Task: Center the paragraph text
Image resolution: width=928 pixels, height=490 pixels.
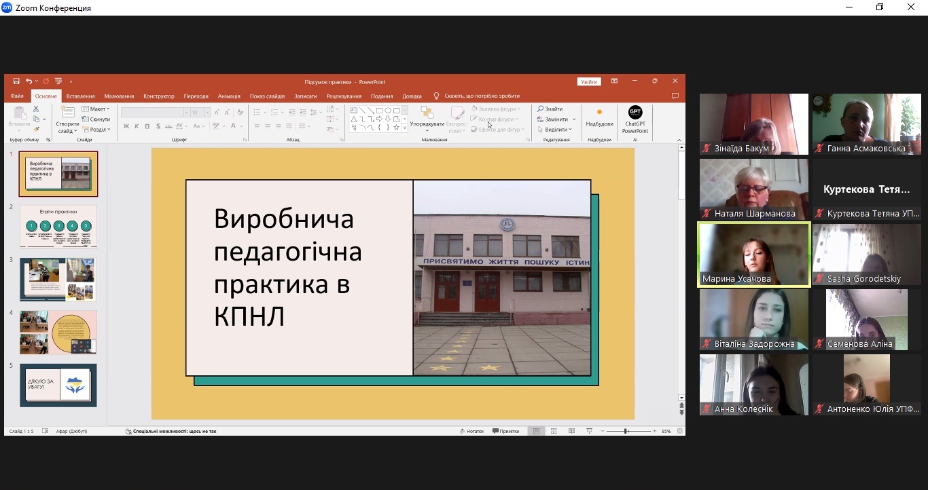Action: (268, 126)
